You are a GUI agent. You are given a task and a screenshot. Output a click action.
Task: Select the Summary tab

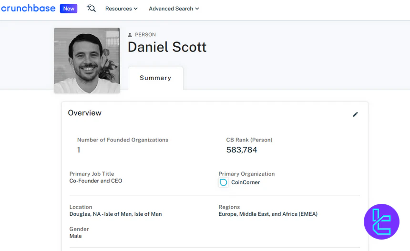pos(155,78)
